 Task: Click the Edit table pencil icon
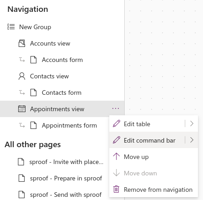click(117, 123)
